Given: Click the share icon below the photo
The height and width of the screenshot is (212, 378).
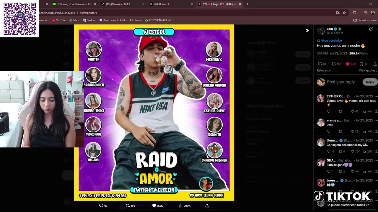Looking at the screenshot, I should (x=207, y=206).
